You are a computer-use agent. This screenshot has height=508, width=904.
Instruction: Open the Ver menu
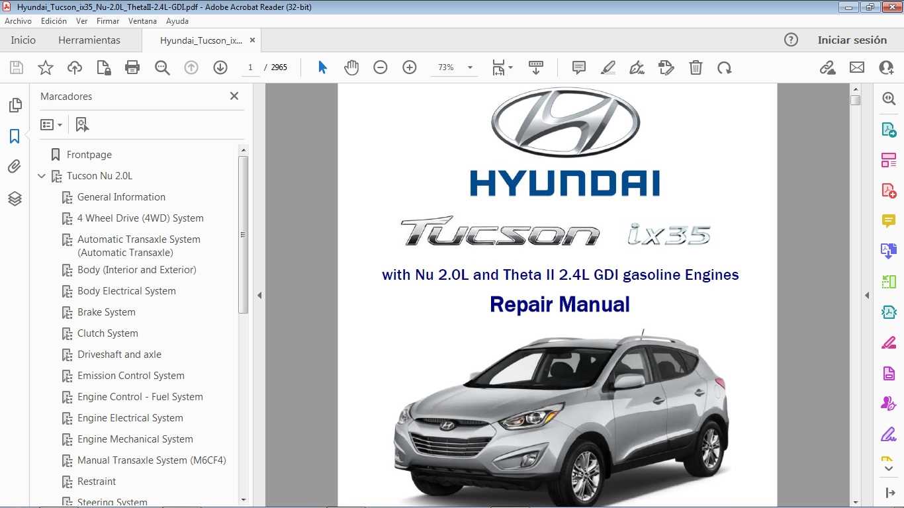[81, 21]
